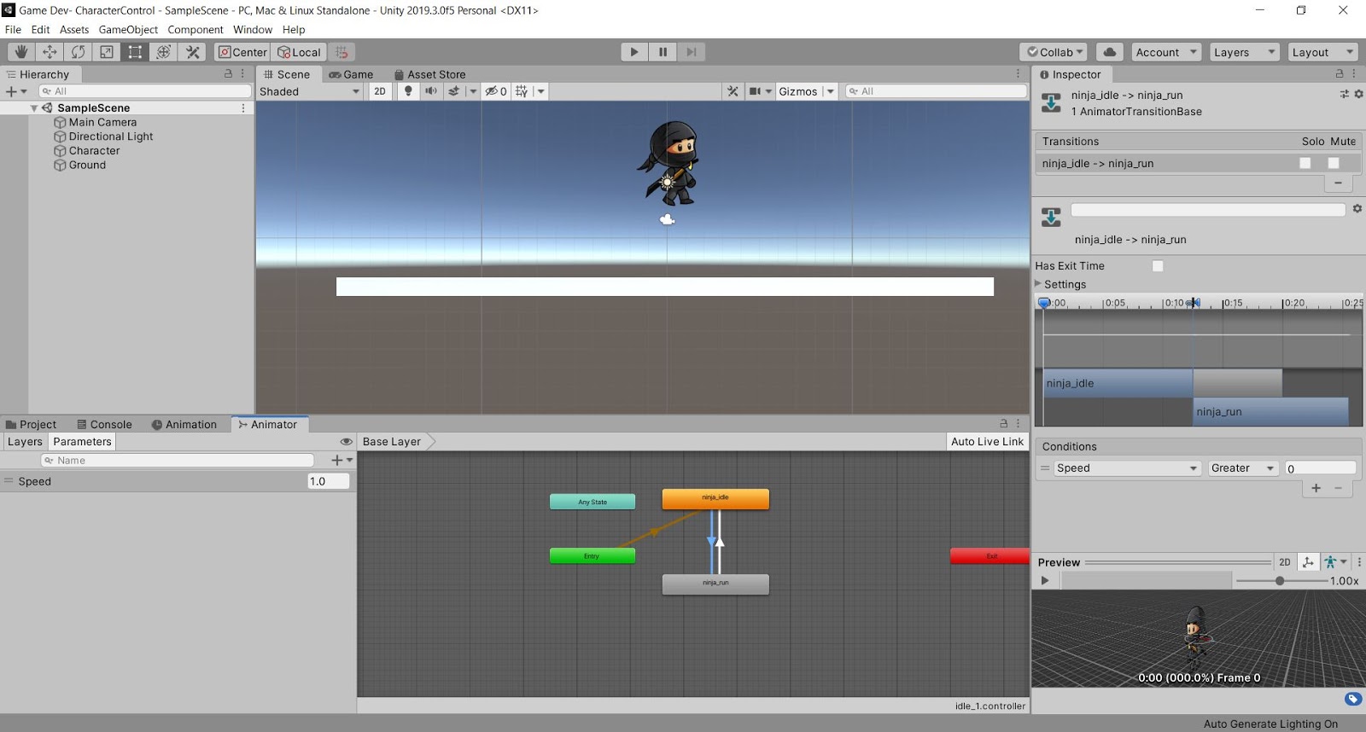Open the GameObject menu
Screen dimensions: 1366x732
pyautogui.click(x=128, y=29)
